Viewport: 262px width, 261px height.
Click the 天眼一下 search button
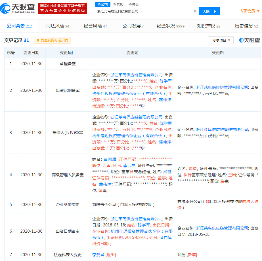[x=209, y=11]
